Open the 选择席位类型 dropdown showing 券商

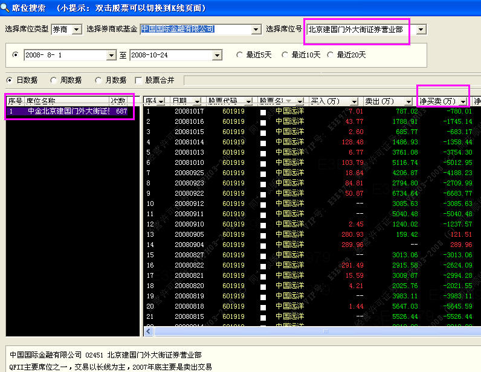coord(77,29)
